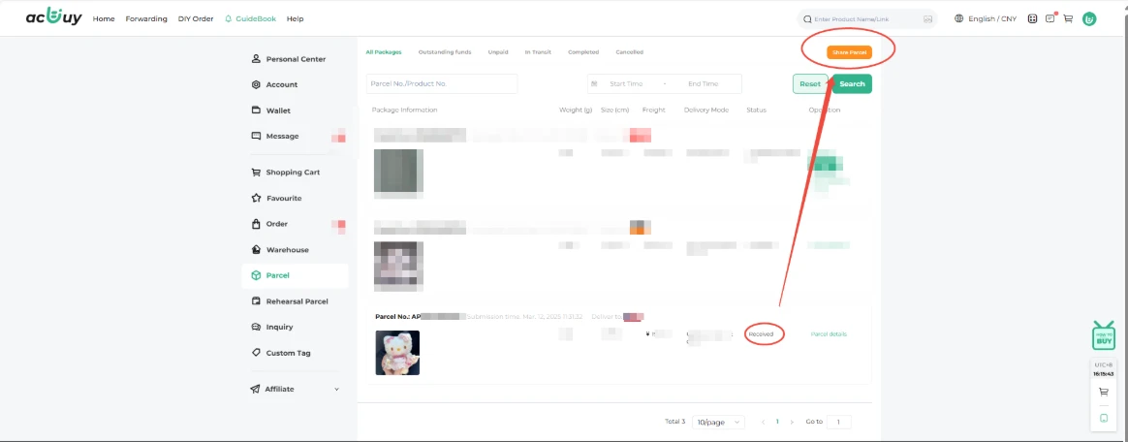Screen dimensions: 1128x442
Task: Click the How to Buy TV icon
Action: pos(1104,335)
